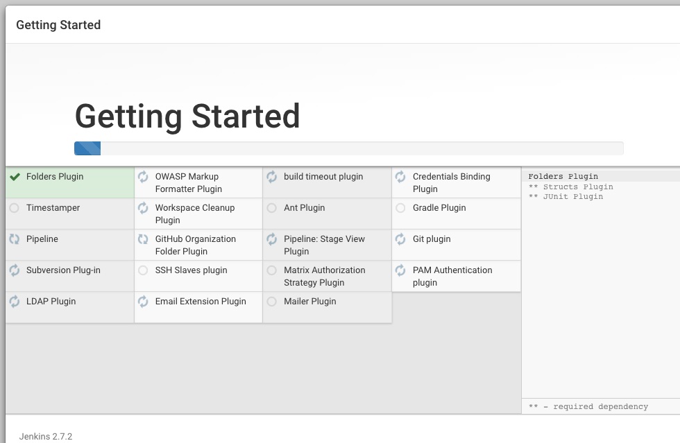
Task: Click the sync icon next to Workspace Cleanup Plugin
Action: tap(143, 208)
